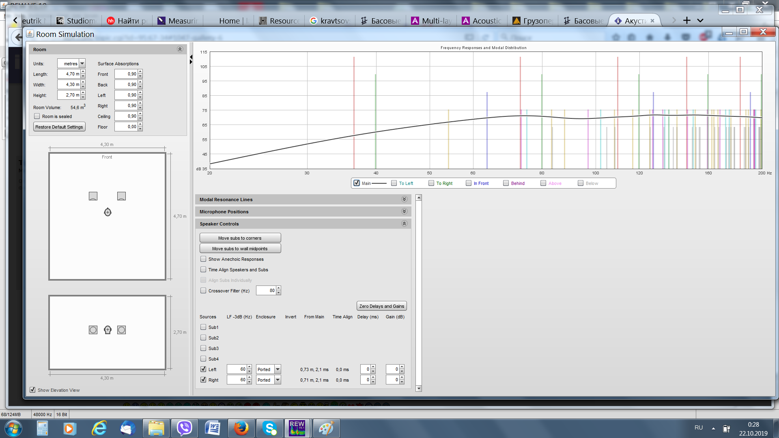Screen dimensions: 779x438
Task: Launch Skype from the taskbar
Action: [x=269, y=428]
